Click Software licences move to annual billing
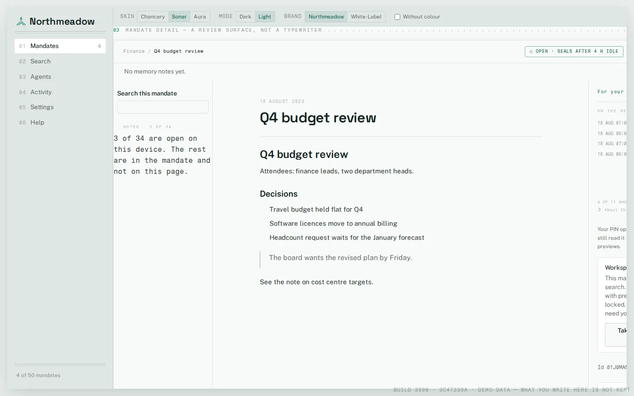This screenshot has width=634, height=396. point(333,224)
